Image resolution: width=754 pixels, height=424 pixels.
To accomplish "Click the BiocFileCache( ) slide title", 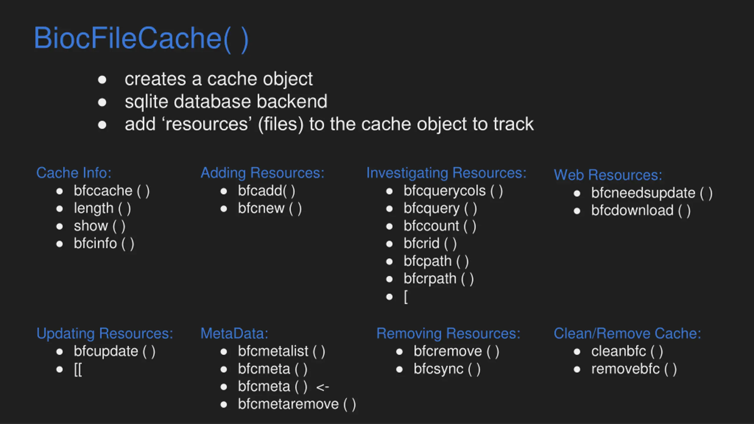I will point(141,38).
